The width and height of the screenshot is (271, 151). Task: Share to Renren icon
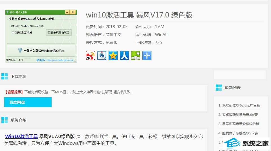pos(124,55)
